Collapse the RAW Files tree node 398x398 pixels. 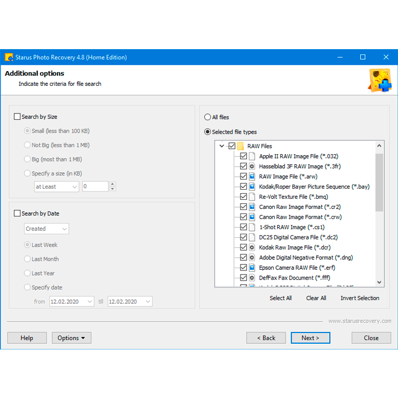(222, 146)
